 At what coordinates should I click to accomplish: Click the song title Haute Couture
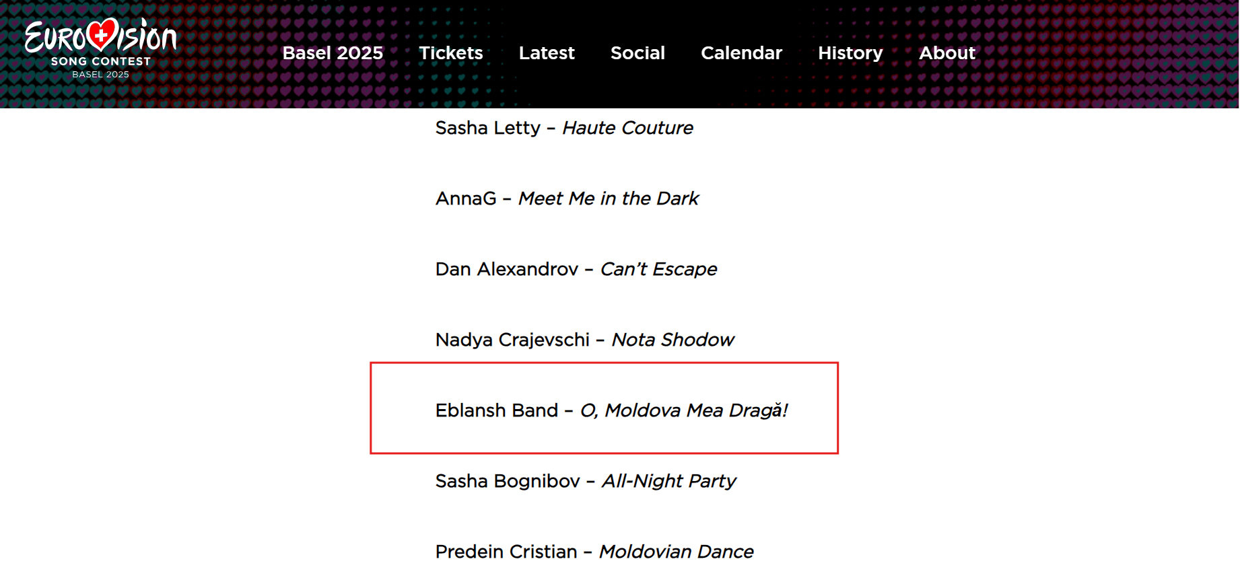pos(628,128)
